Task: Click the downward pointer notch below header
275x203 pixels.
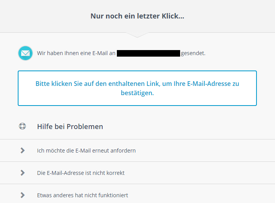Action: tap(137, 35)
